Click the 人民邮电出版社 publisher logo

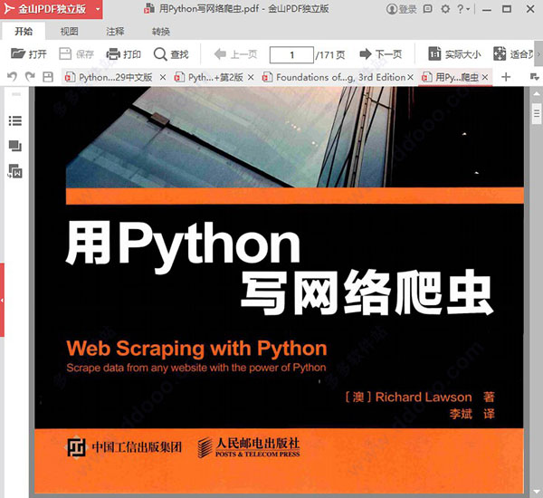248,447
